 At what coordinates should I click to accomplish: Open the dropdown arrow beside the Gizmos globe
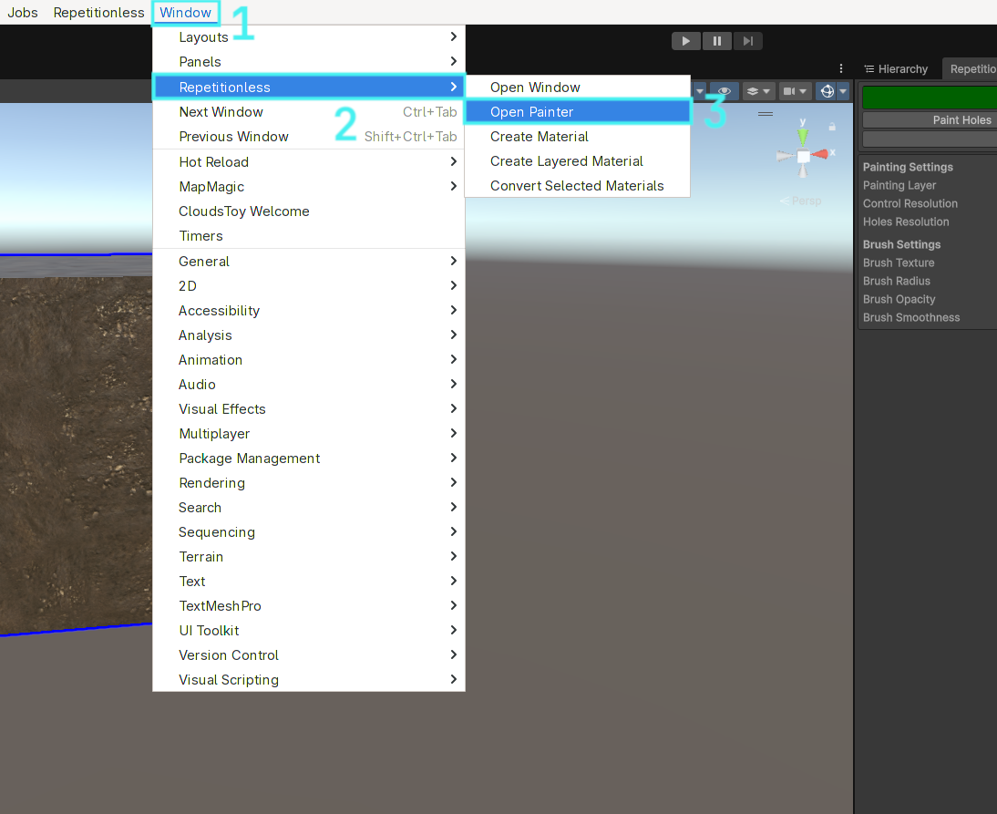point(843,91)
